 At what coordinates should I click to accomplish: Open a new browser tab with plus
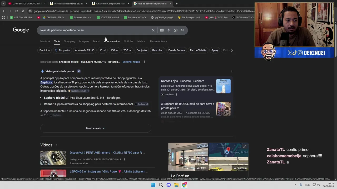[x=176, y=4]
